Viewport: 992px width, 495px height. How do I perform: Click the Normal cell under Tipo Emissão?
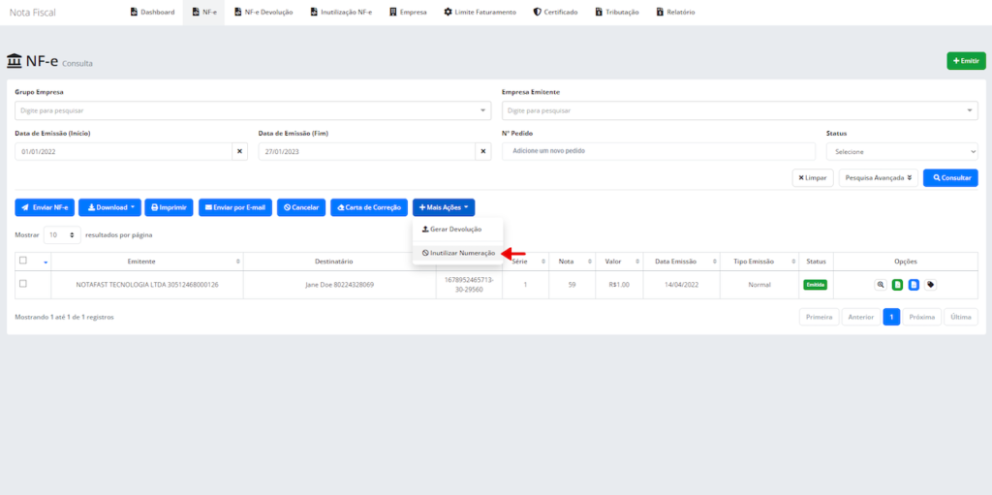759,285
